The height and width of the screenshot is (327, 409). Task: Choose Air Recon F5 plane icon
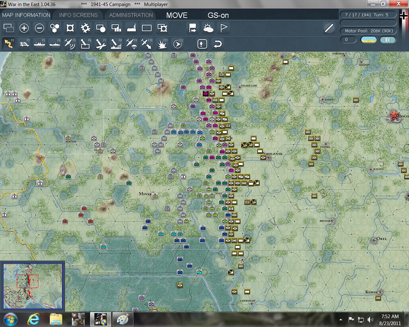(x=70, y=43)
